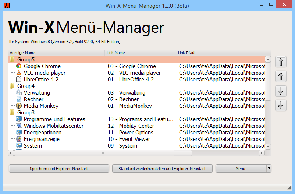Click link name '02 - Rechner'
The width and height of the screenshot is (295, 194).
(123, 99)
